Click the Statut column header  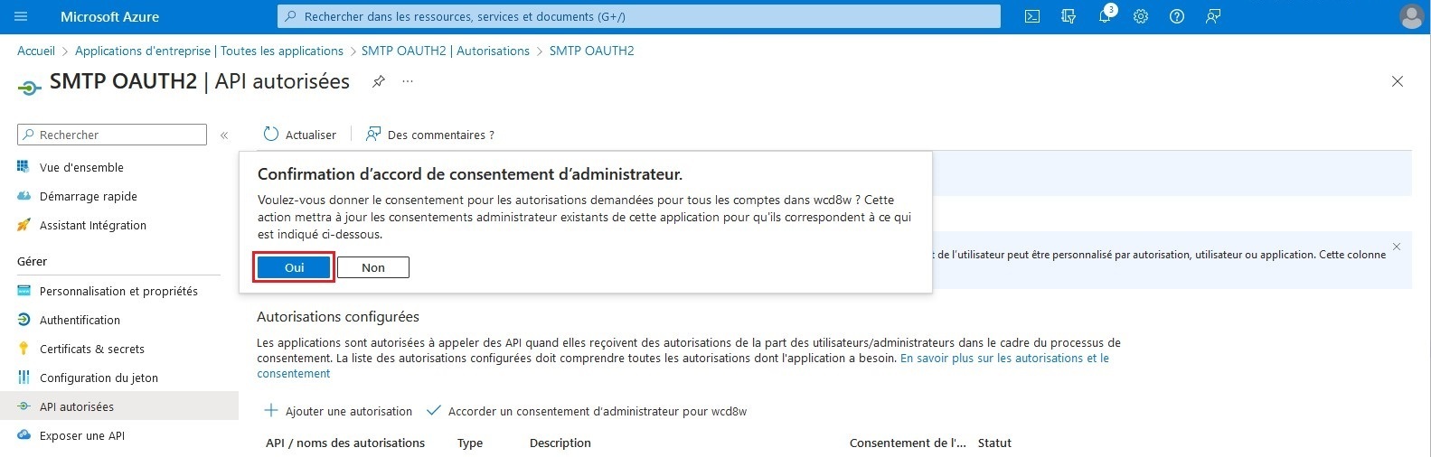pos(994,443)
